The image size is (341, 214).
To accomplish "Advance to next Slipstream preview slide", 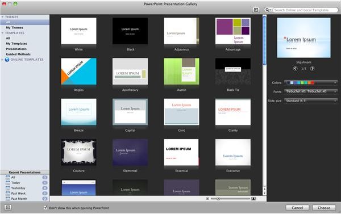I will 312,69.
